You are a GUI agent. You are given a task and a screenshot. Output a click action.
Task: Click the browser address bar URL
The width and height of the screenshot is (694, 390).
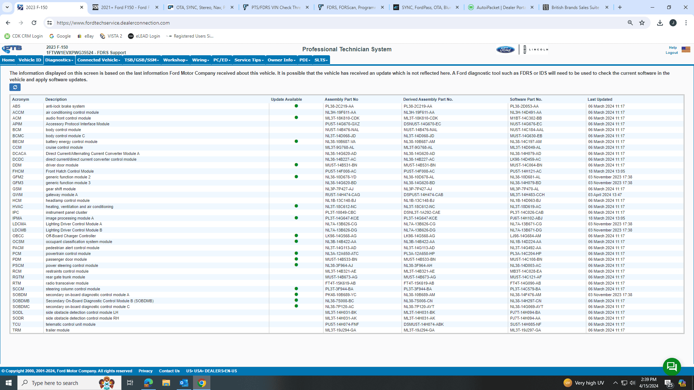[x=113, y=23]
